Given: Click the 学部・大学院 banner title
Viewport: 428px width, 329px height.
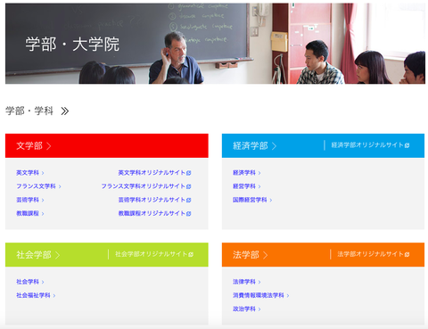Looking at the screenshot, I should click(72, 45).
